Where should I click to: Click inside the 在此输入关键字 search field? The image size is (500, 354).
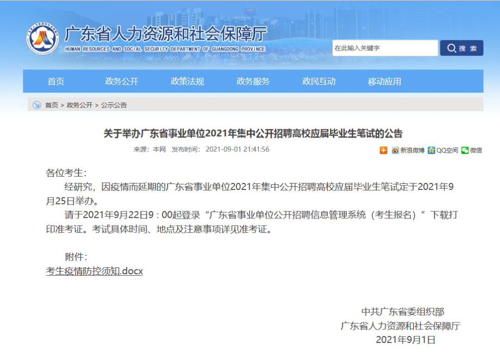[x=384, y=48]
